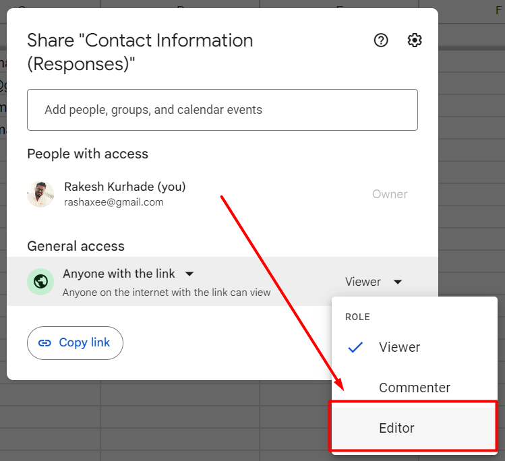Select the Viewer role option
This screenshot has height=461, width=505.
click(415, 347)
